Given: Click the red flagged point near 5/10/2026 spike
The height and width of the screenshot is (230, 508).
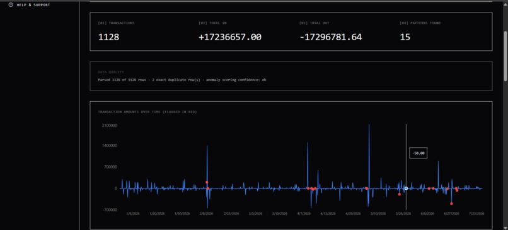Looking at the screenshot, I should 366,189.
